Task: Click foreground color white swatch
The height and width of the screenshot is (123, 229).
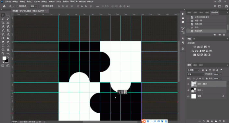Action: (4, 58)
